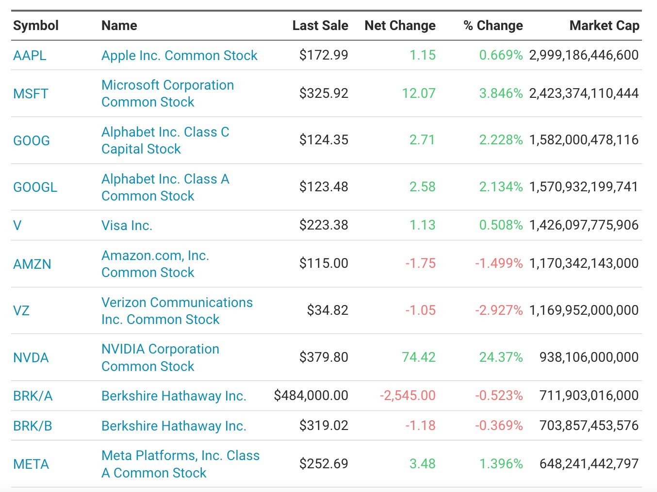
Task: Click the AMZN symbol link
Action: point(32,264)
